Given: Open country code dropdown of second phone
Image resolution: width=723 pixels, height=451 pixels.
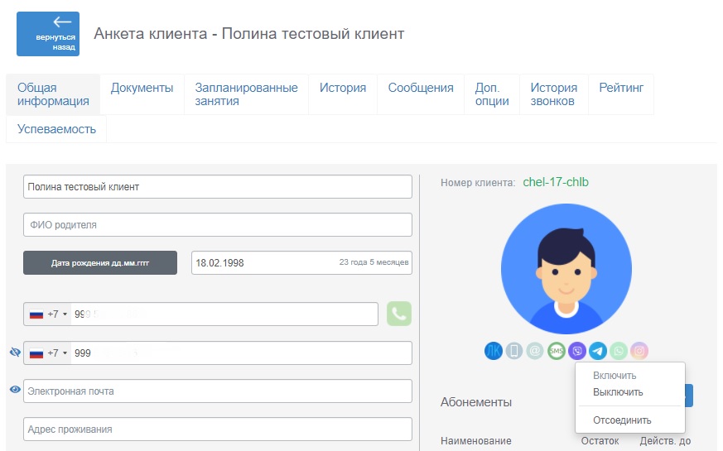Looking at the screenshot, I should [48, 353].
